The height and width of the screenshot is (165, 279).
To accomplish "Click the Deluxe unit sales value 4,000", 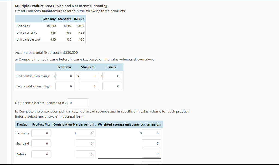I will [x=80, y=26].
